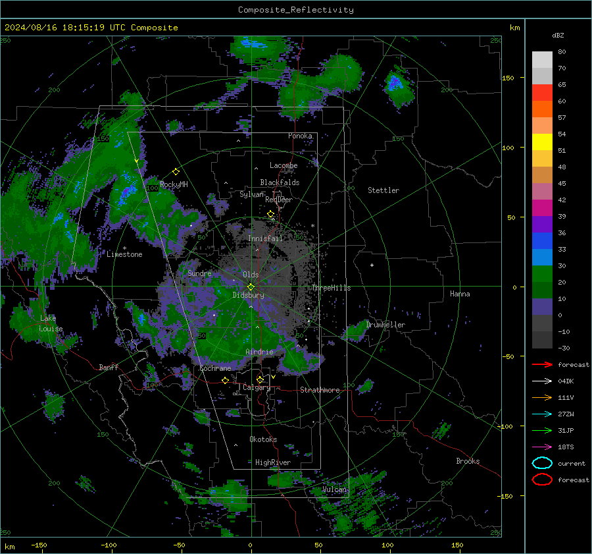Click the Ponoka label
The width and height of the screenshot is (592, 554).
pos(300,136)
